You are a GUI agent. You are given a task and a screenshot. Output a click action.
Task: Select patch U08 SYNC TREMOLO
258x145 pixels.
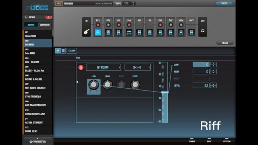(37, 95)
